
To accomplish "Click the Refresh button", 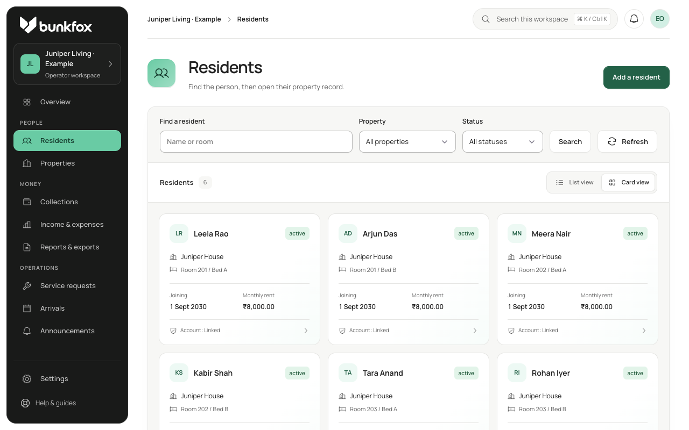I will pos(627,142).
